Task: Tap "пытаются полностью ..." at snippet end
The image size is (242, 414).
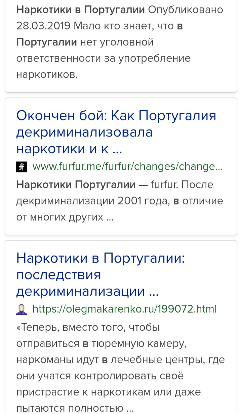Action: [x=75, y=408]
